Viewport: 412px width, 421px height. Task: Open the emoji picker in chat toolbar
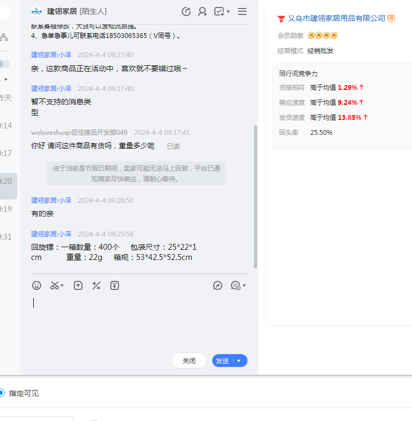tap(36, 286)
